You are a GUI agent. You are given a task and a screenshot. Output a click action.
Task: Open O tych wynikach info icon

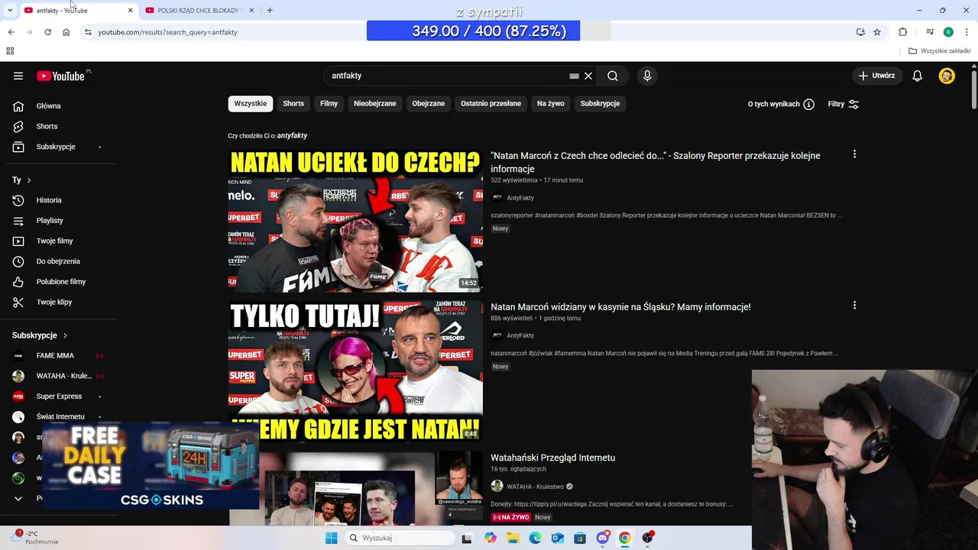(808, 104)
